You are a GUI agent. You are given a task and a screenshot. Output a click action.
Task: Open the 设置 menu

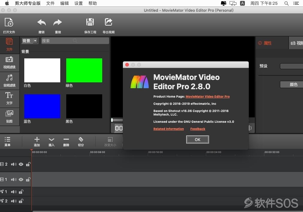tap(79, 3)
